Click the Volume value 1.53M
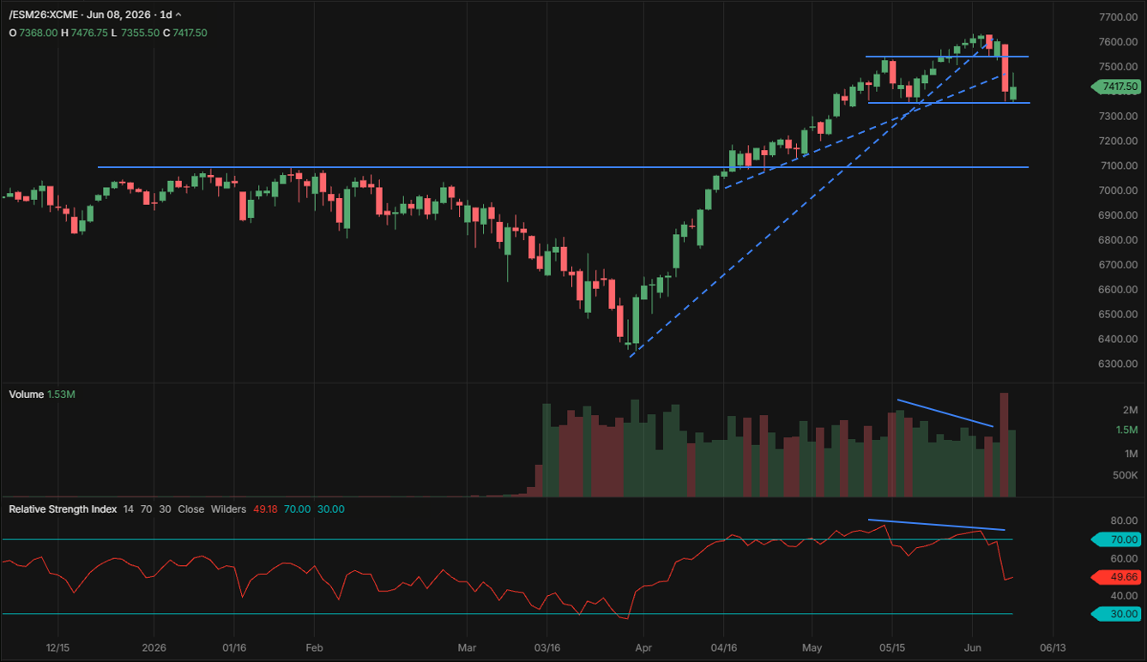This screenshot has height=662, width=1147. point(62,394)
